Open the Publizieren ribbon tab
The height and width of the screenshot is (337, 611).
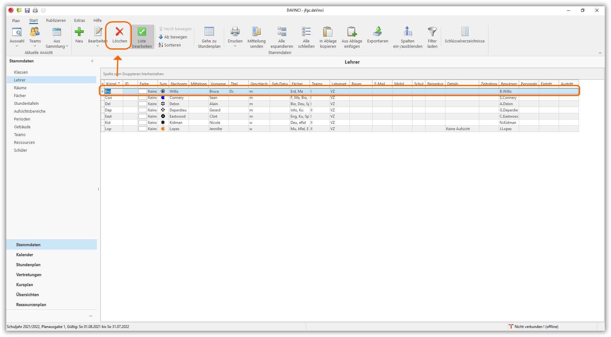point(56,21)
